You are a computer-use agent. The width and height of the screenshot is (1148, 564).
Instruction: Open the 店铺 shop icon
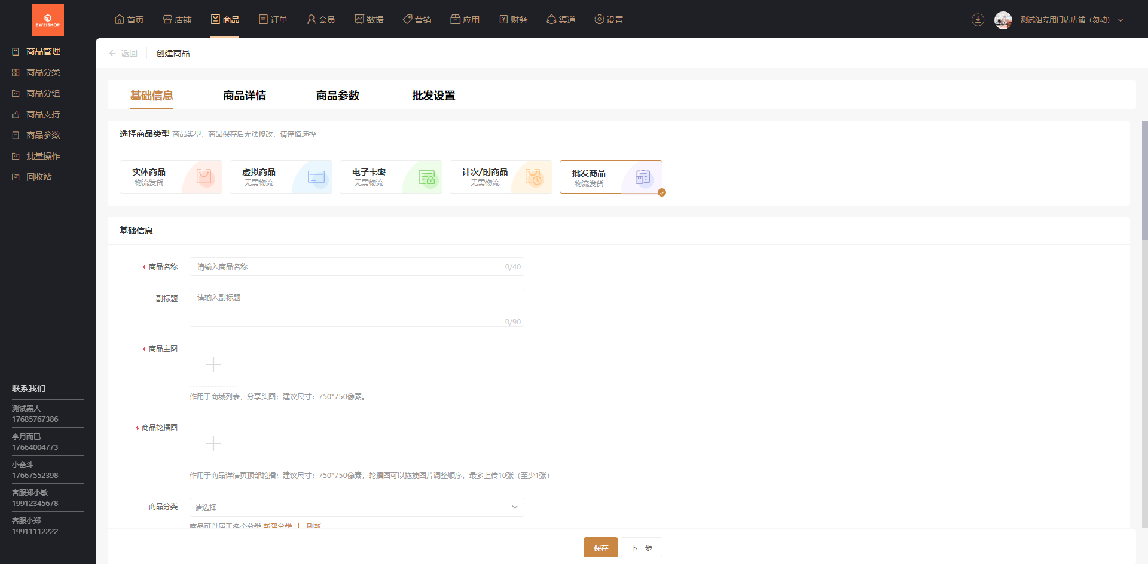pyautogui.click(x=167, y=19)
